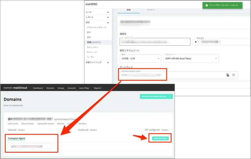Select セキュリティ in the sidebar

[93, 47]
